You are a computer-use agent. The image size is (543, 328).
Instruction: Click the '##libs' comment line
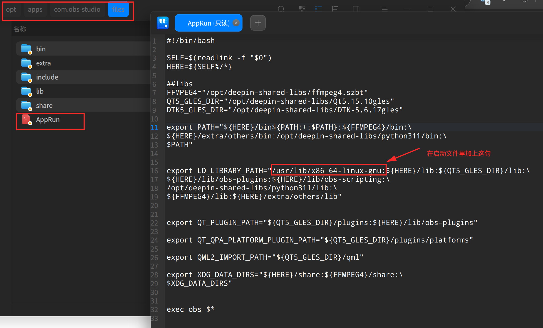[180, 84]
